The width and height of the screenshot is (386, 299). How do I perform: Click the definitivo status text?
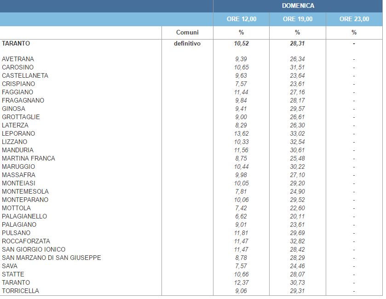click(187, 44)
